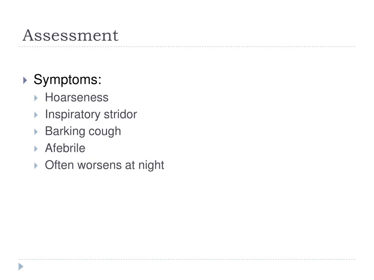This screenshot has height=280, width=374.
Task: Click the bullet arrow next to Hoarseness
Action: point(36,98)
